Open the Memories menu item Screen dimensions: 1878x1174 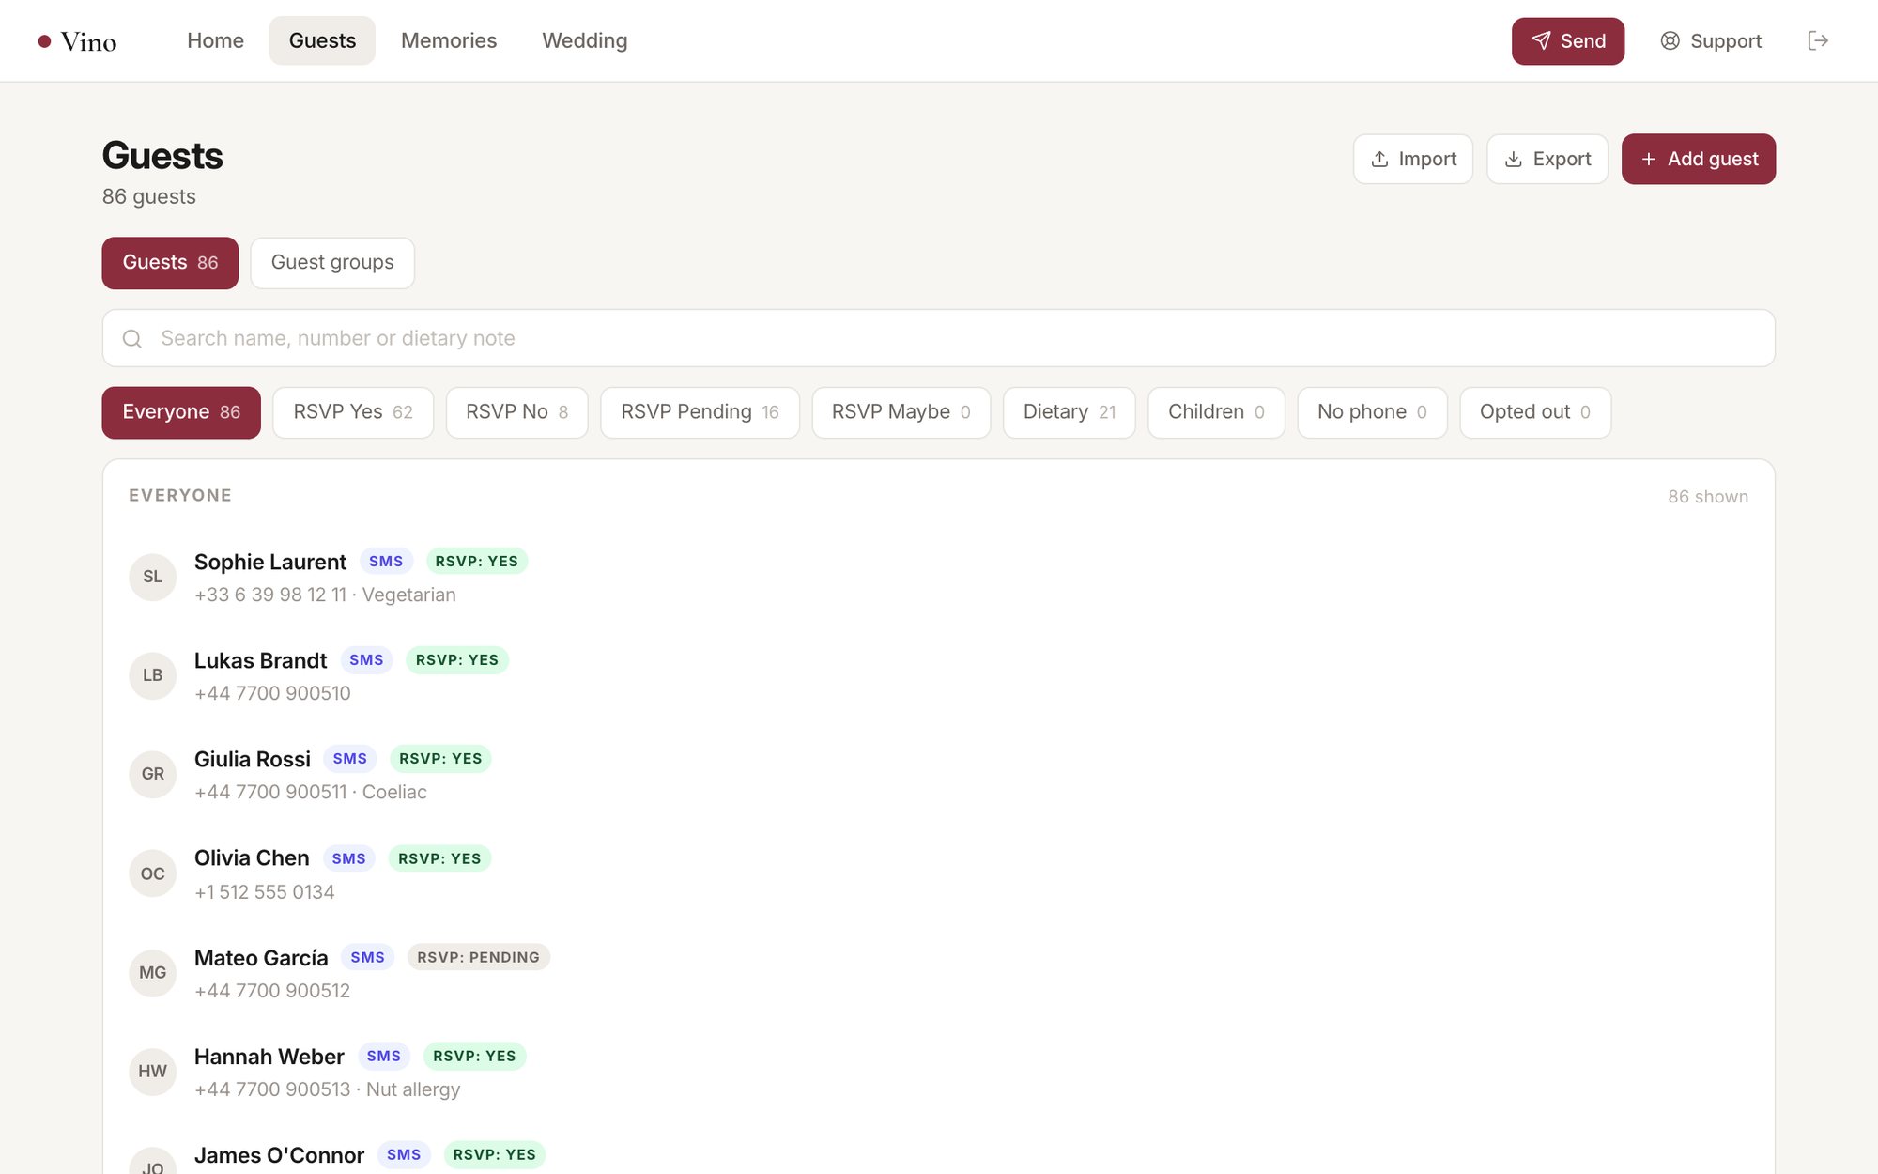click(x=448, y=40)
